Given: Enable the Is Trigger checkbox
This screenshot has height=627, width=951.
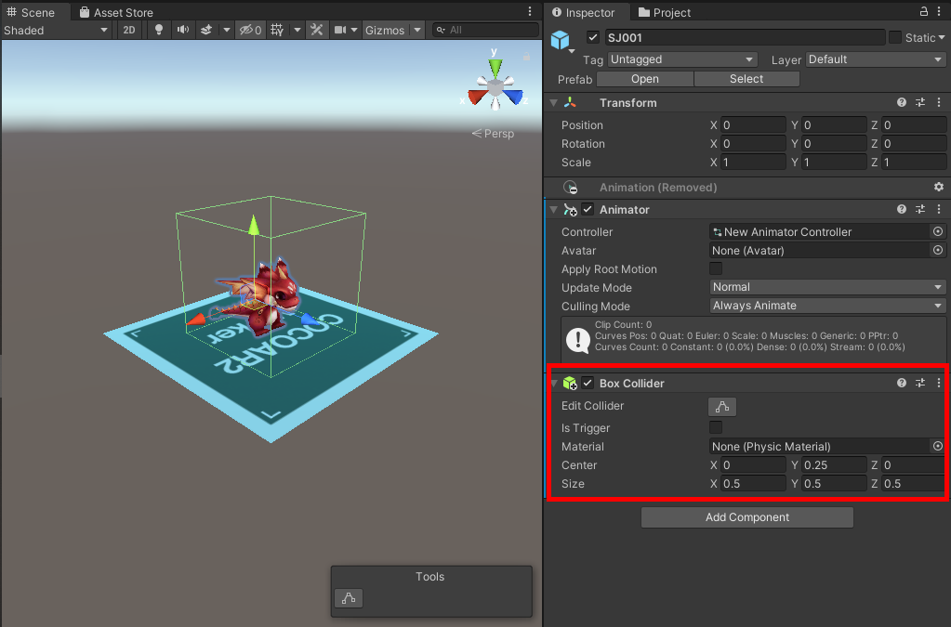Looking at the screenshot, I should coord(716,427).
